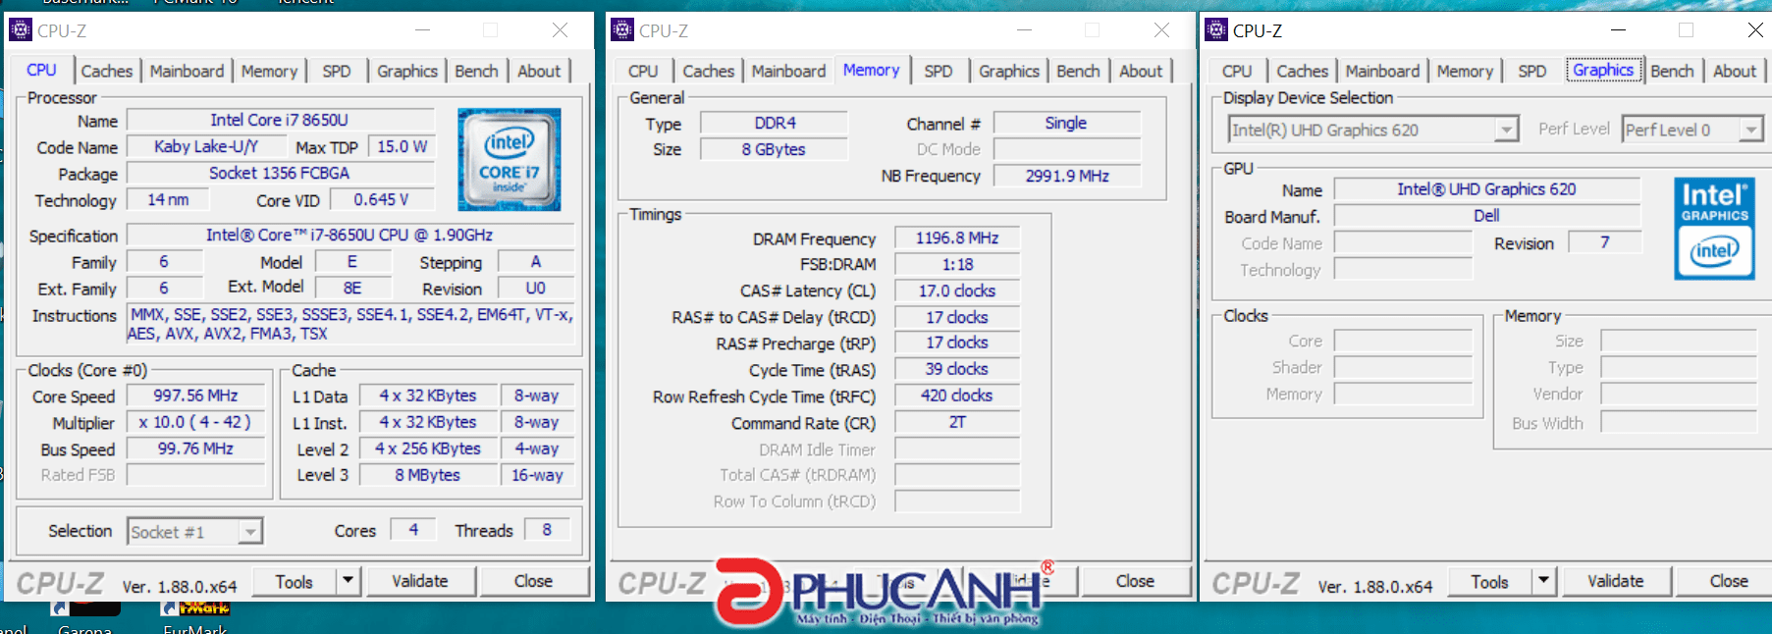Viewport: 1772px width, 634px height.
Task: Click the Max TDP value '15.0 W'
Action: (403, 146)
